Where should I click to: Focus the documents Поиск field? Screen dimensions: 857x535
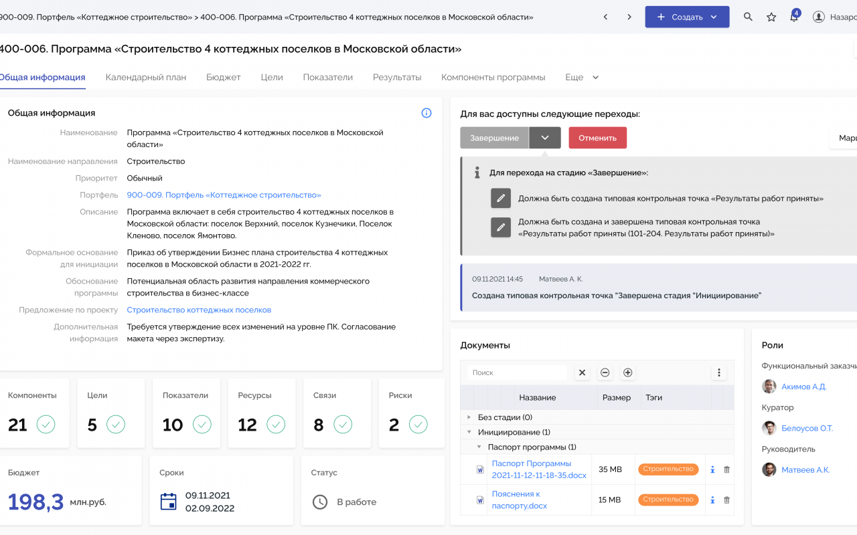coord(517,372)
